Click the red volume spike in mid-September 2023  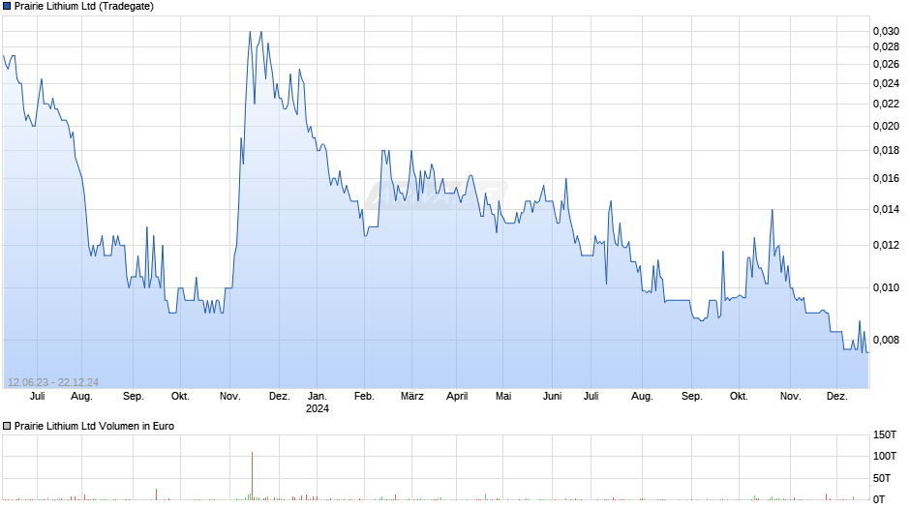[x=156, y=494]
